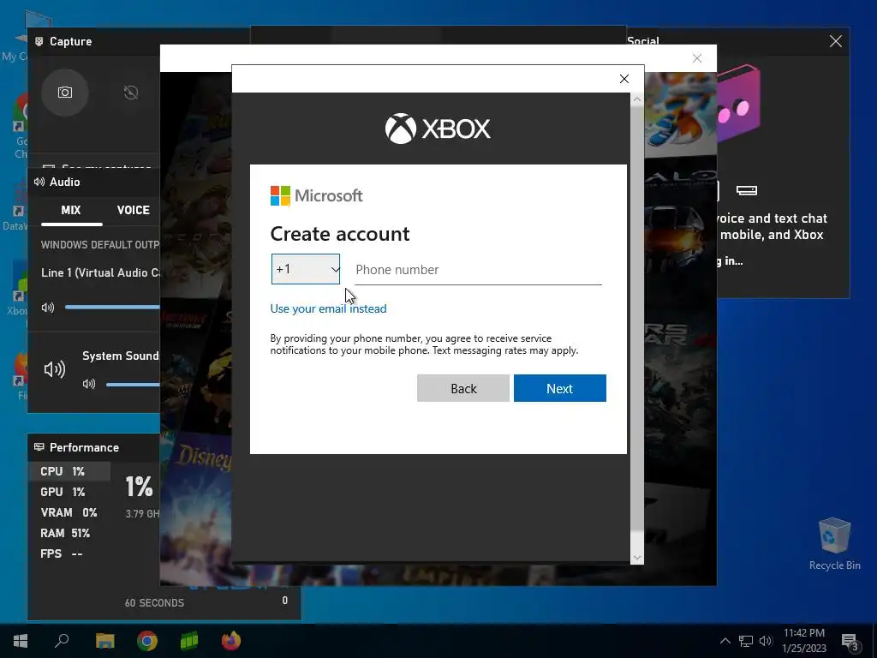Open Windows Start menu
Image resolution: width=877 pixels, height=658 pixels.
click(x=21, y=641)
